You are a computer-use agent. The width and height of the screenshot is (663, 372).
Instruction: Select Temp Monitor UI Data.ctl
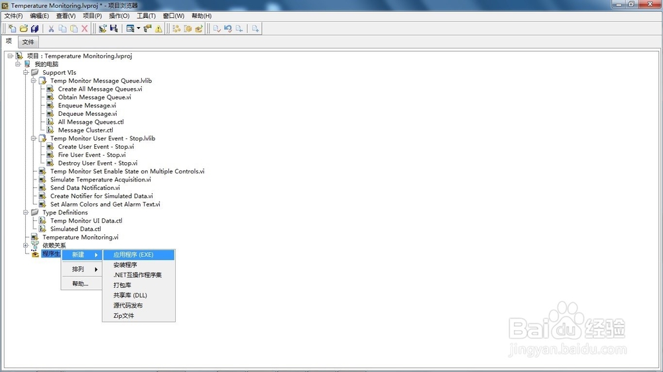(86, 220)
